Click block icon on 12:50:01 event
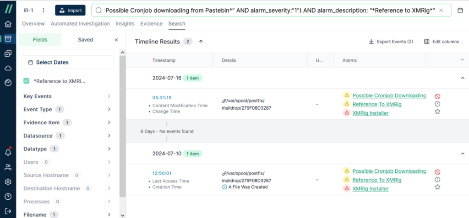 pyautogui.click(x=437, y=172)
